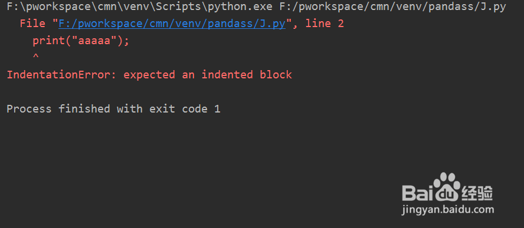
Task: Click the caret marker under the print line
Action: pos(36,57)
